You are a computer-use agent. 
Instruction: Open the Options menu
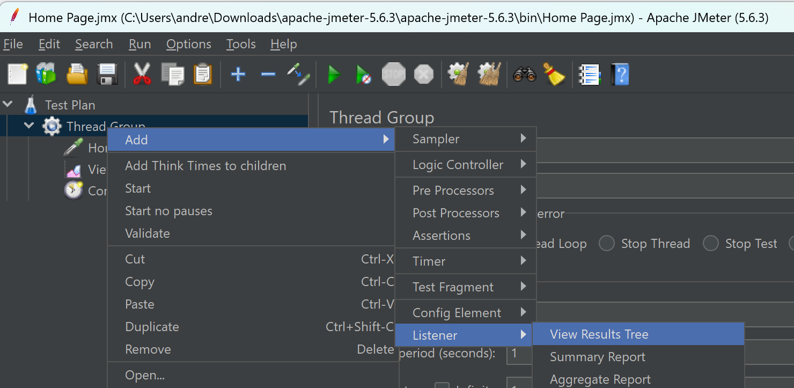188,44
